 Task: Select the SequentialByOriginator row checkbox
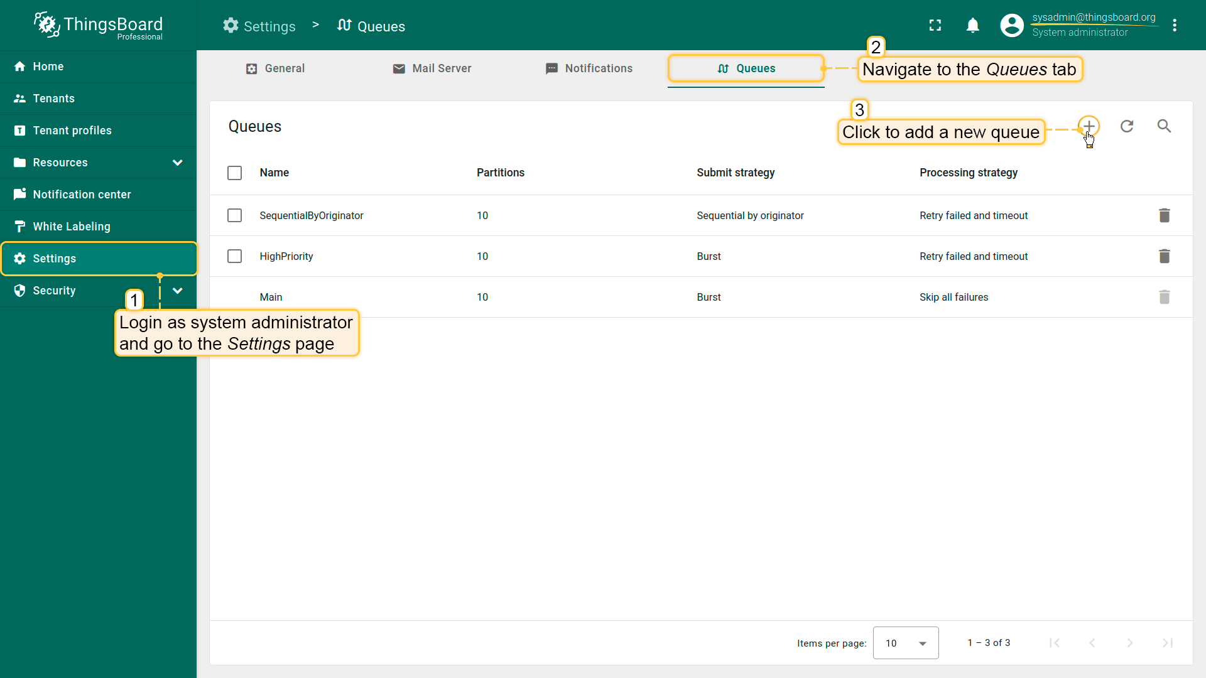click(x=234, y=215)
